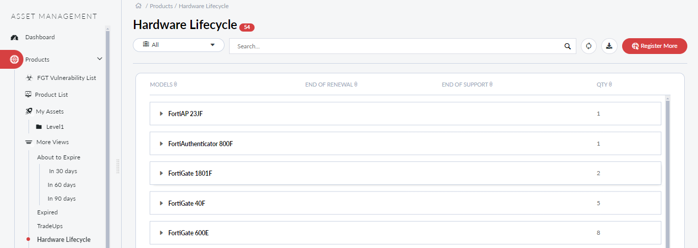Click quantity 5 of FortiGate 40F
Image resolution: width=698 pixels, height=248 pixels.
click(x=598, y=203)
